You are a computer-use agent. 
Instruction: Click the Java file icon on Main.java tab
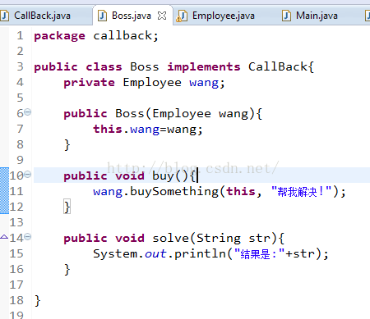coord(286,16)
